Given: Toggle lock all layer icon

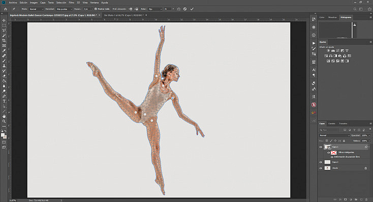Looking at the screenshot, I should (x=344, y=141).
